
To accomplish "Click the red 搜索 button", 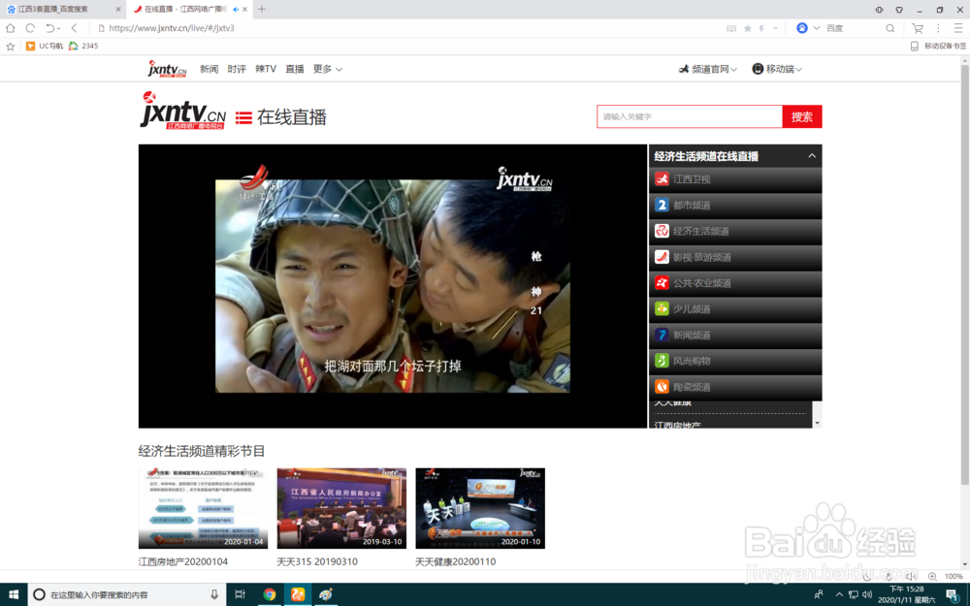I will [802, 117].
